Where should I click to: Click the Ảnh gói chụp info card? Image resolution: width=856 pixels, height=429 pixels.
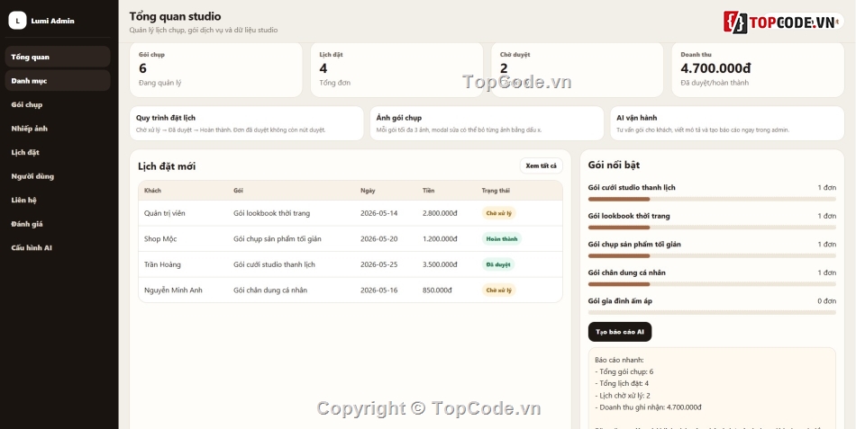click(487, 123)
